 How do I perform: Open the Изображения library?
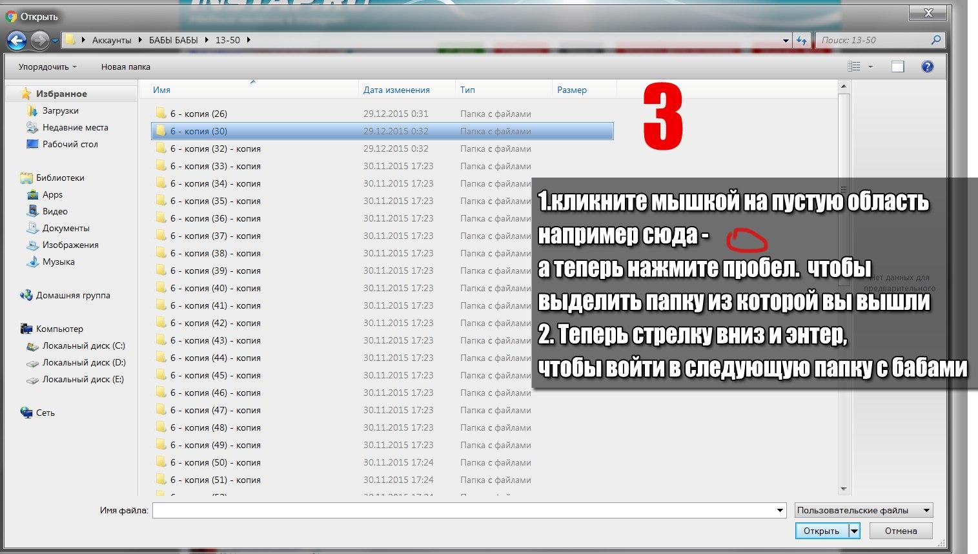[x=70, y=245]
